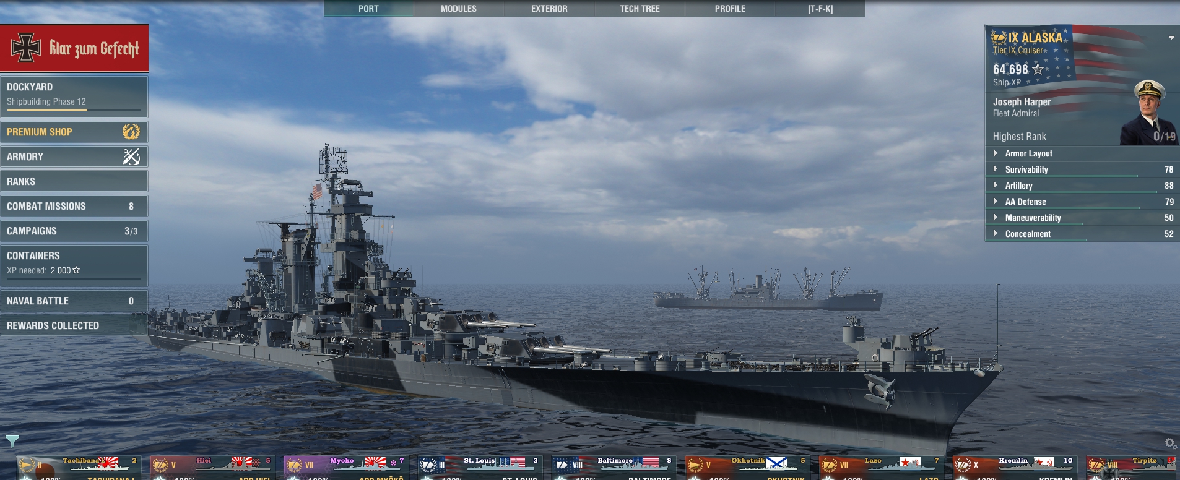The width and height of the screenshot is (1180, 480).
Task: Open the Dockyard Shipbuilding Phase 12 panel
Action: pos(74,96)
